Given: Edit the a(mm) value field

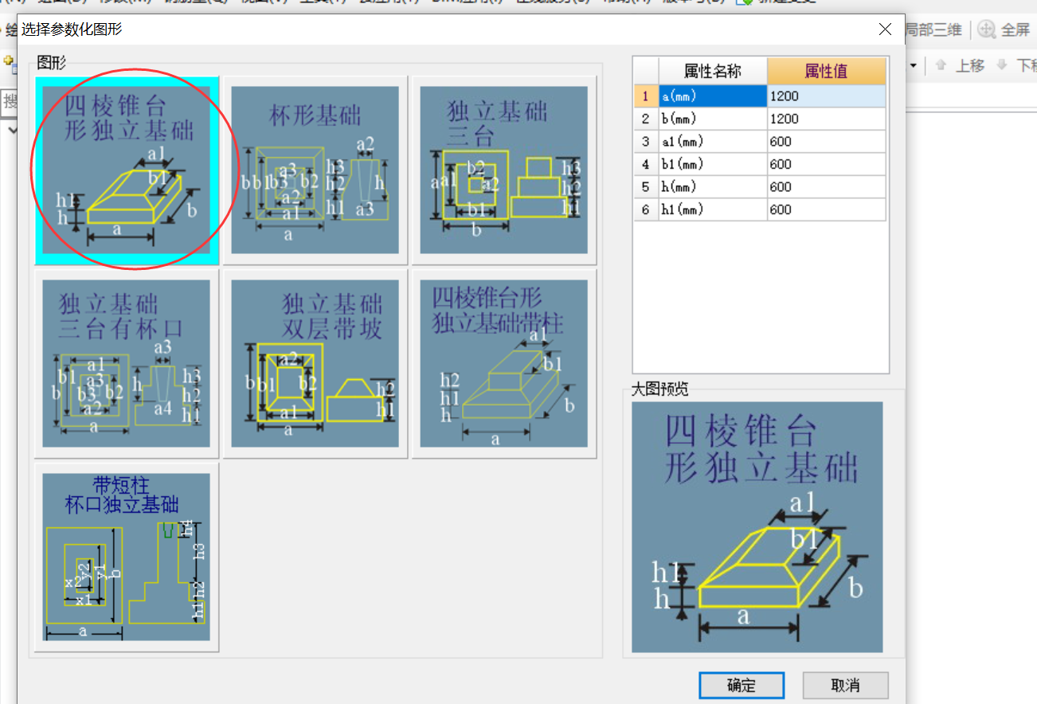Looking at the screenshot, I should 826,96.
